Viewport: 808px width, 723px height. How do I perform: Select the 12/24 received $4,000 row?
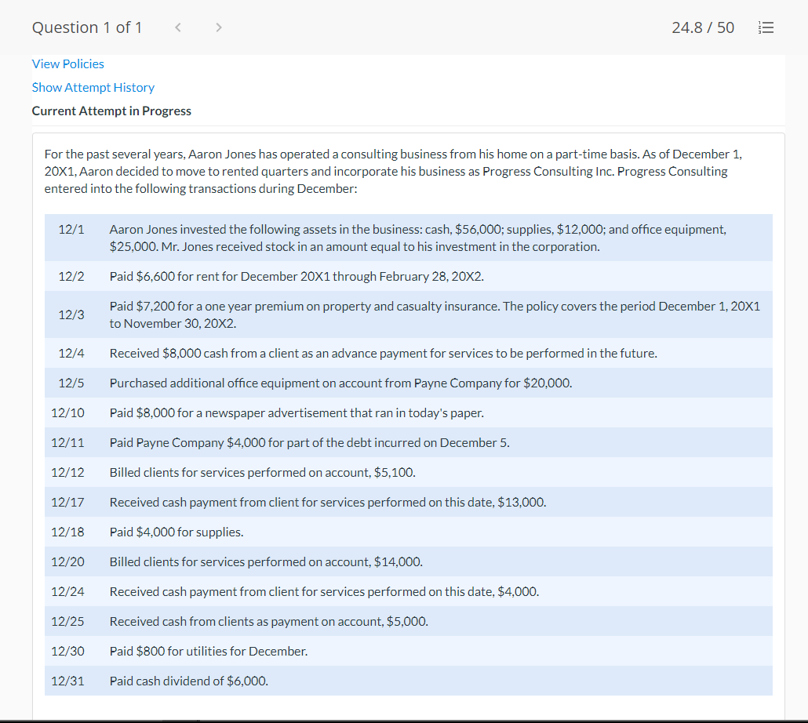pos(408,592)
